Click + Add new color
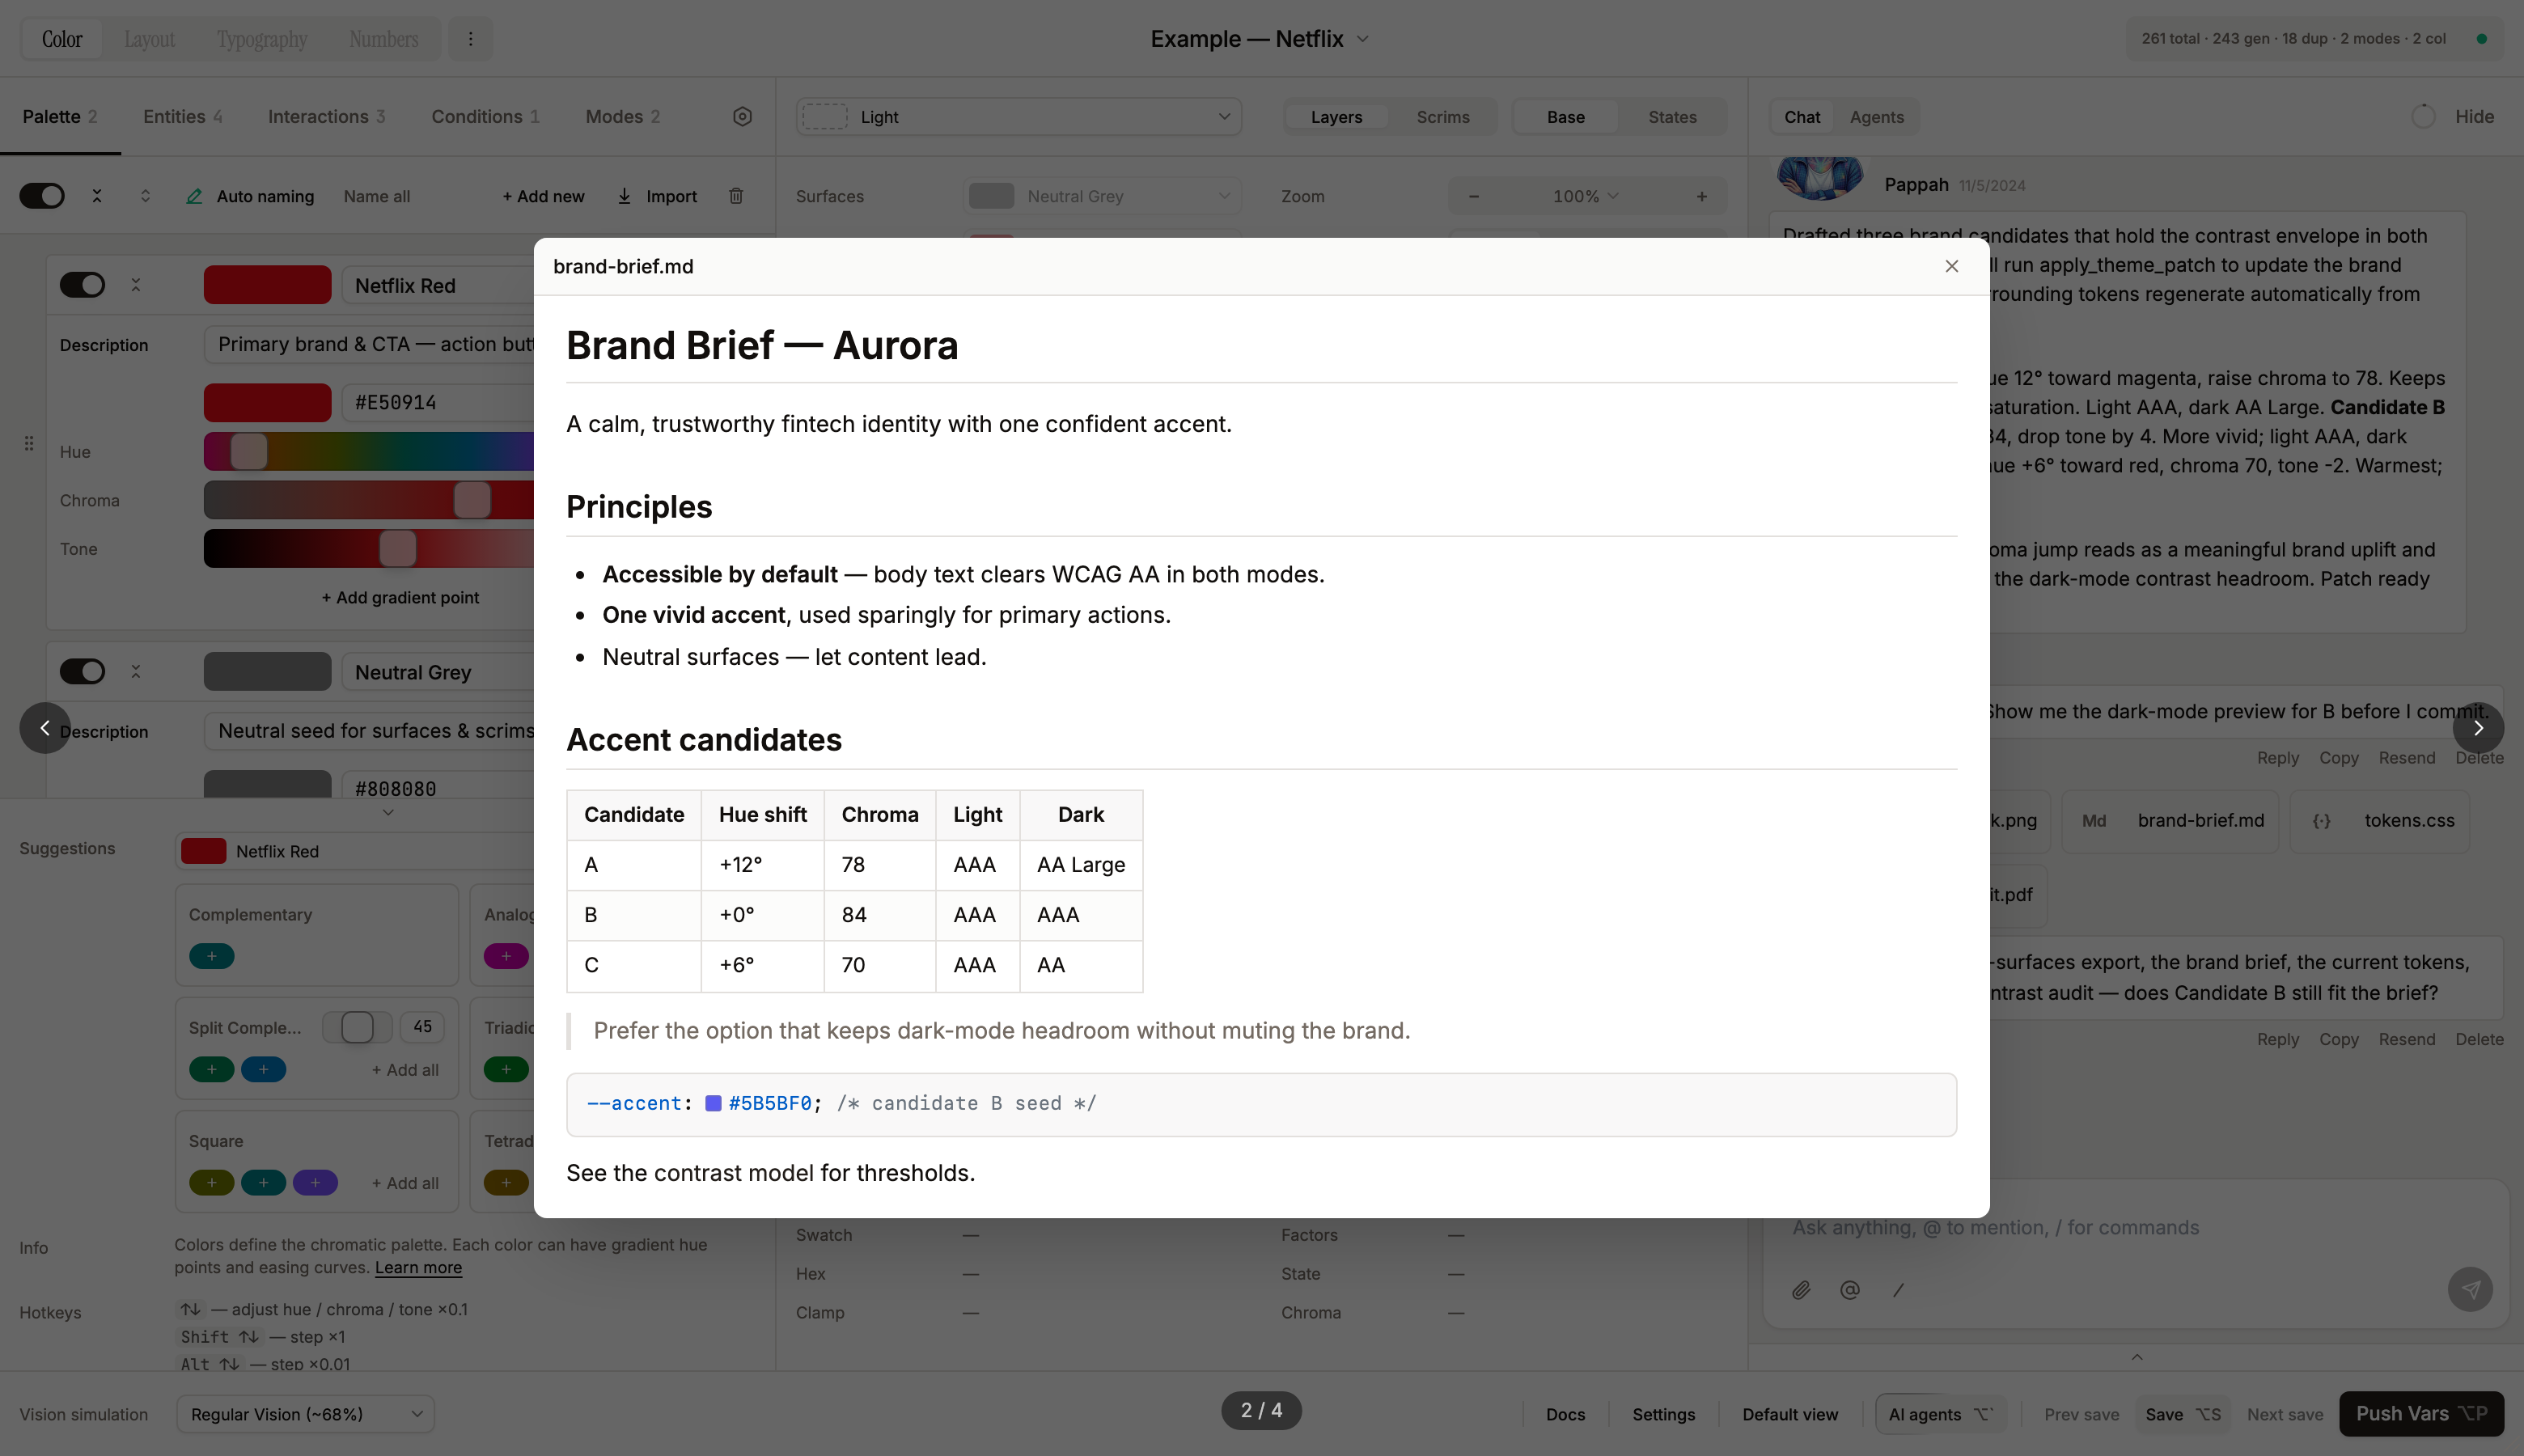Image resolution: width=2524 pixels, height=1456 pixels. tap(543, 196)
